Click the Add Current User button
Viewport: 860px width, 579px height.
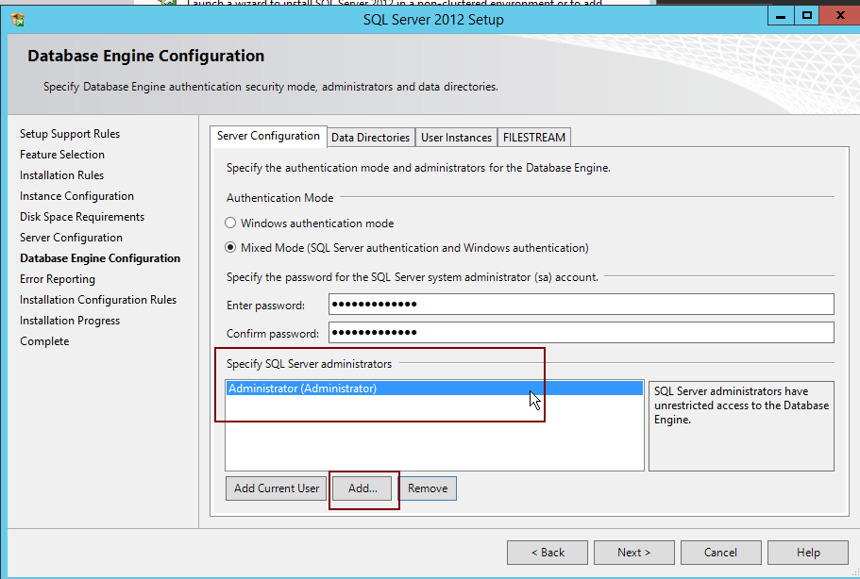(x=277, y=488)
